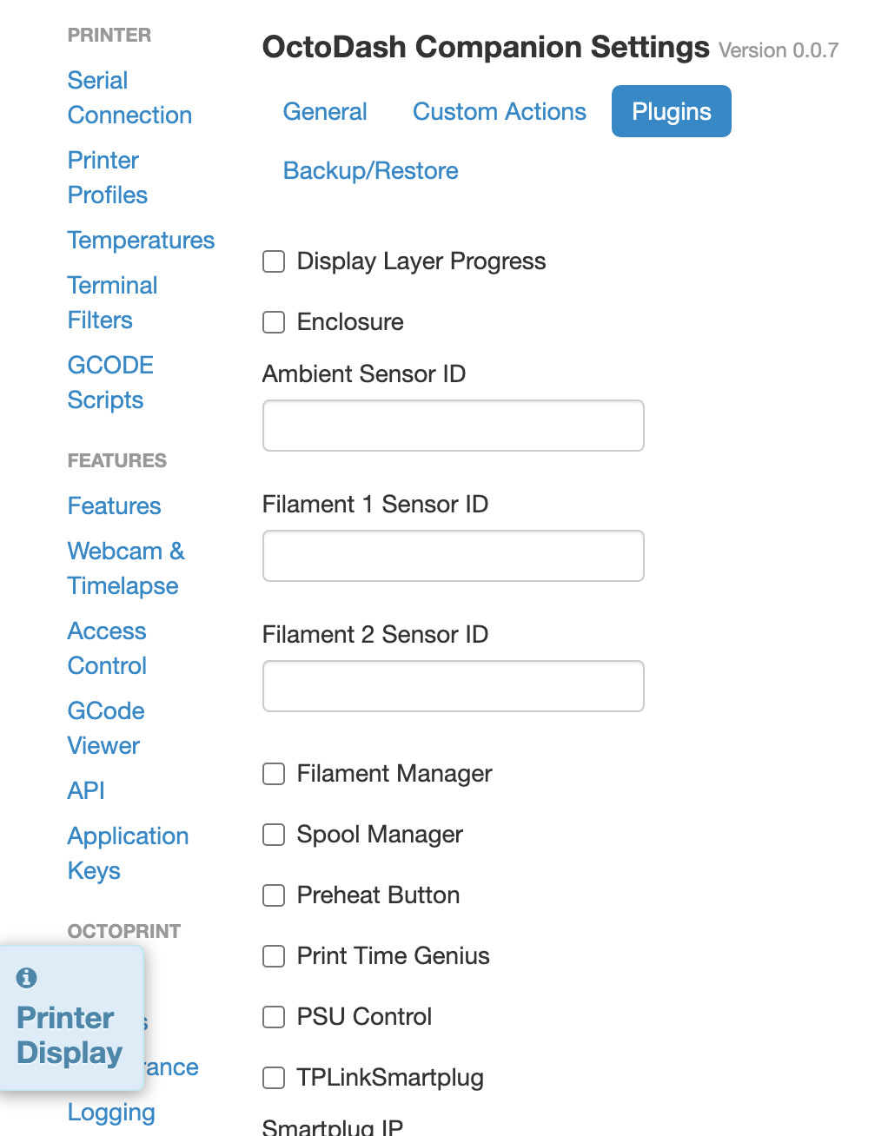Screen dimensions: 888x1136
Task: Click the Filament 1 Sensor ID field
Action: (x=453, y=556)
